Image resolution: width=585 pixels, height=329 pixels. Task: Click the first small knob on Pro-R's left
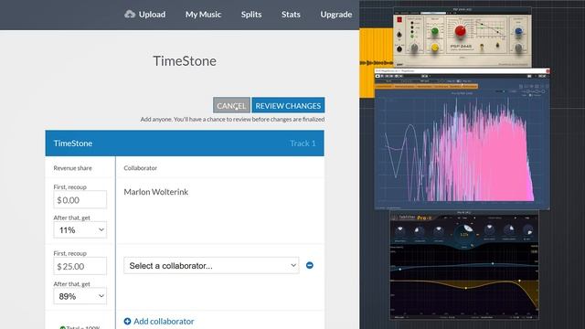[x=400, y=231]
